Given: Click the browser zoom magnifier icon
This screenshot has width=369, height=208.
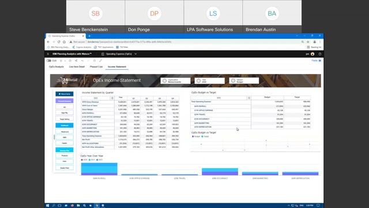Looking at the screenshot, I should 302,42.
